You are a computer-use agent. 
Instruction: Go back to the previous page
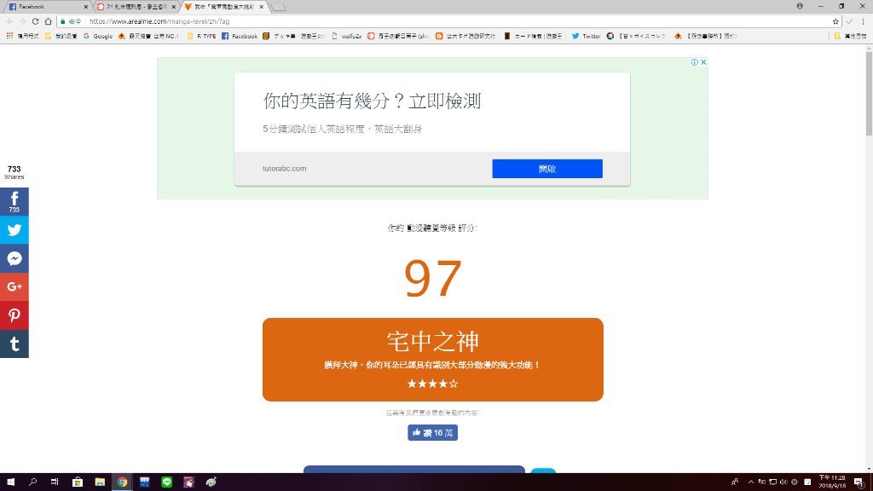9,21
